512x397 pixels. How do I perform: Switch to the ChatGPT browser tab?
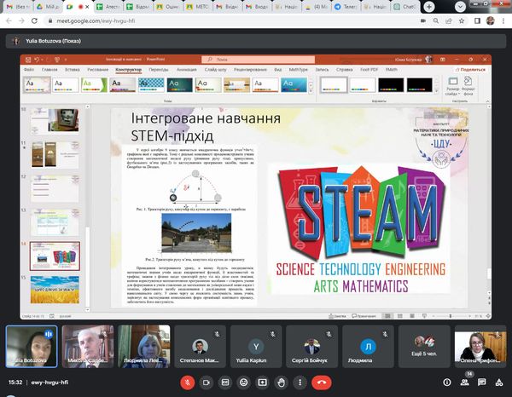405,6
